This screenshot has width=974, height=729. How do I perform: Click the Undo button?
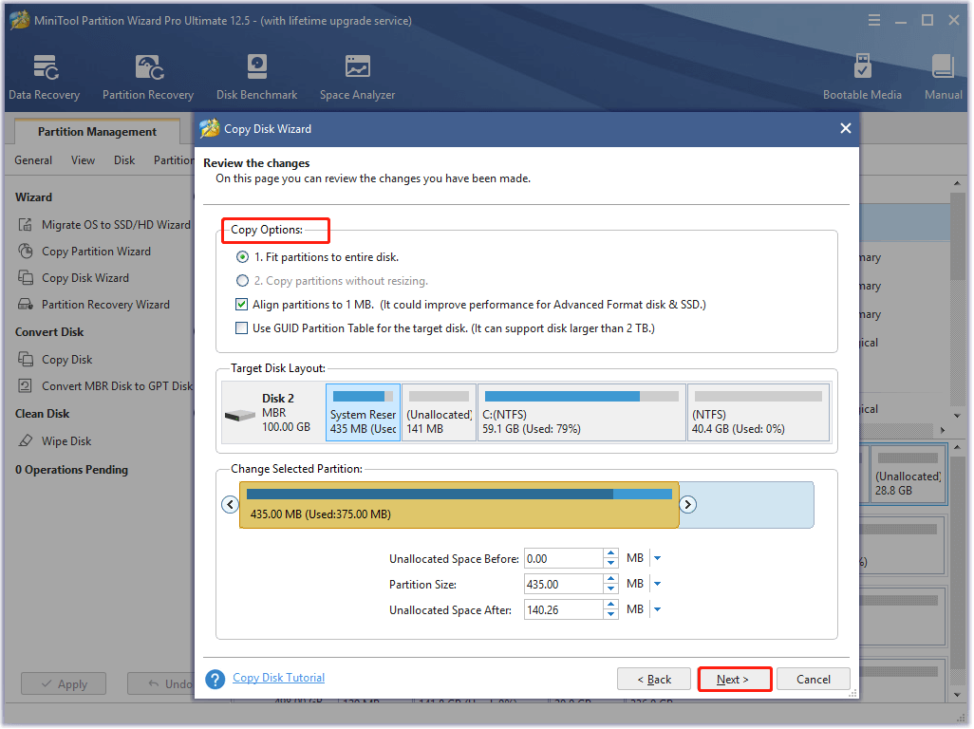pyautogui.click(x=161, y=683)
